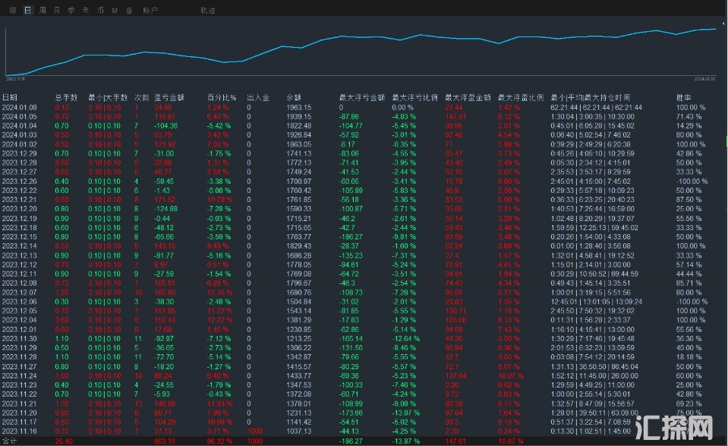The height and width of the screenshot is (446, 728).
Task: Select the 2023.12.21 date cell
Action: [20, 200]
